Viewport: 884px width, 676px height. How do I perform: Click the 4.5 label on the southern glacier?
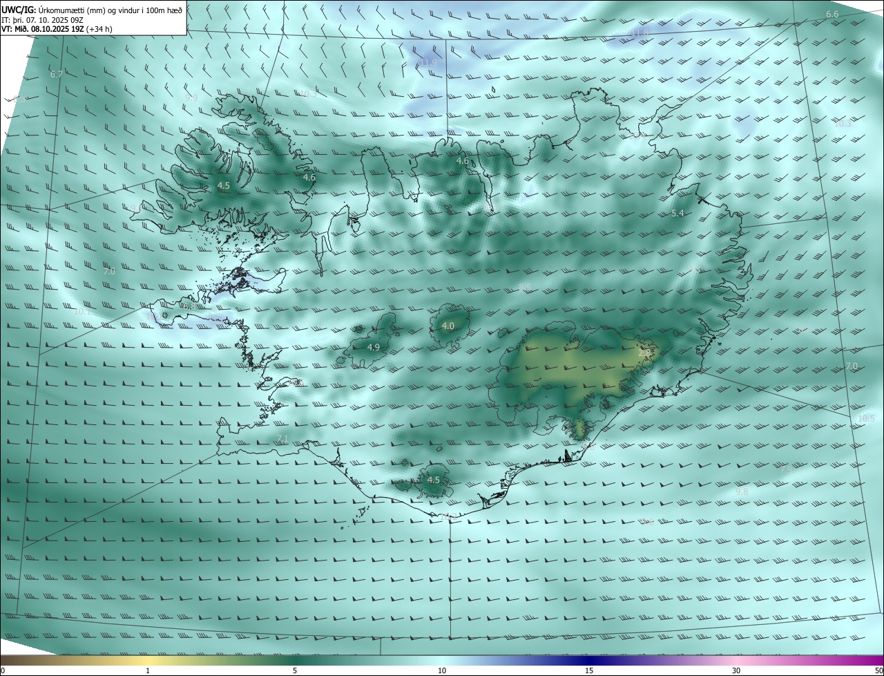pyautogui.click(x=434, y=480)
